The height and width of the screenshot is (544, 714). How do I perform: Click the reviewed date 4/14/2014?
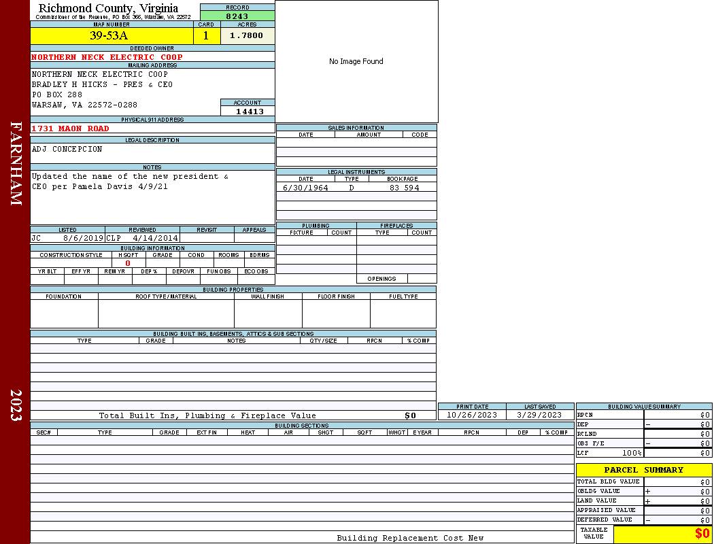tap(156, 239)
